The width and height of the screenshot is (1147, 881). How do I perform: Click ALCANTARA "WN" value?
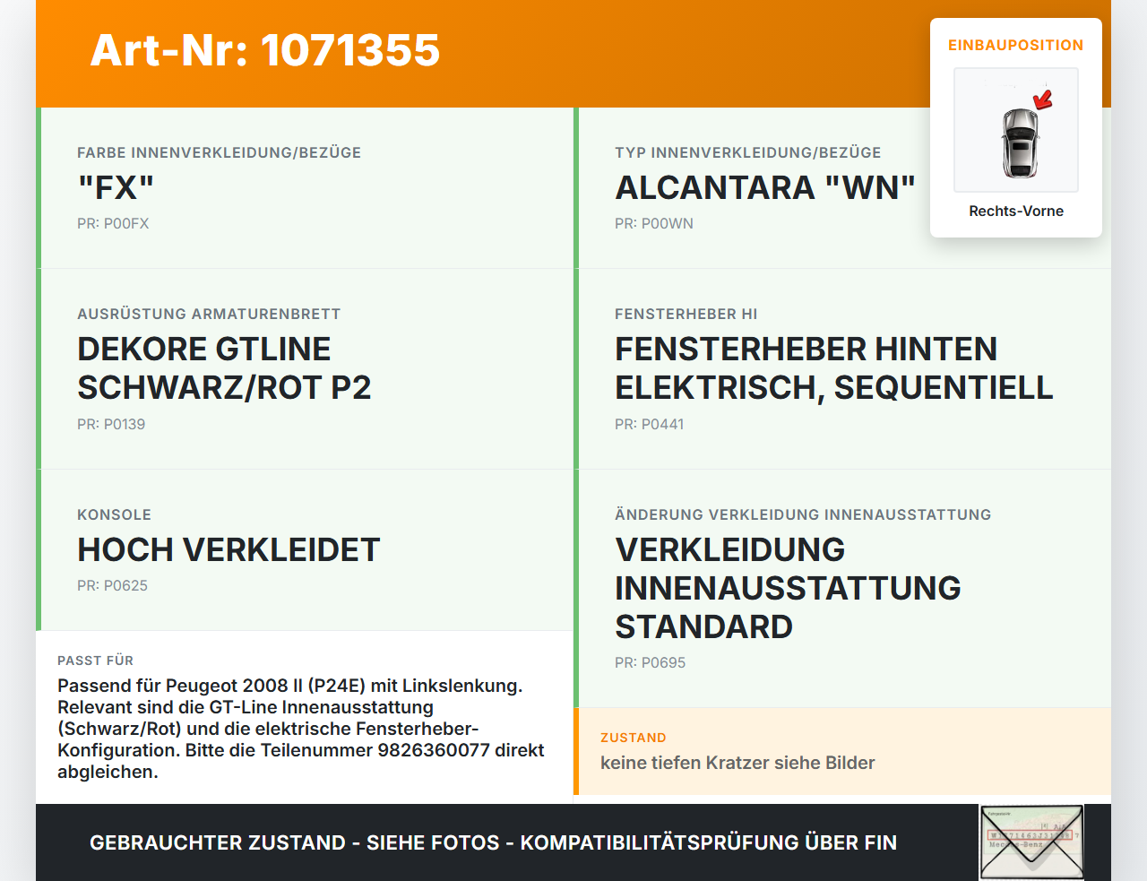[x=765, y=187]
